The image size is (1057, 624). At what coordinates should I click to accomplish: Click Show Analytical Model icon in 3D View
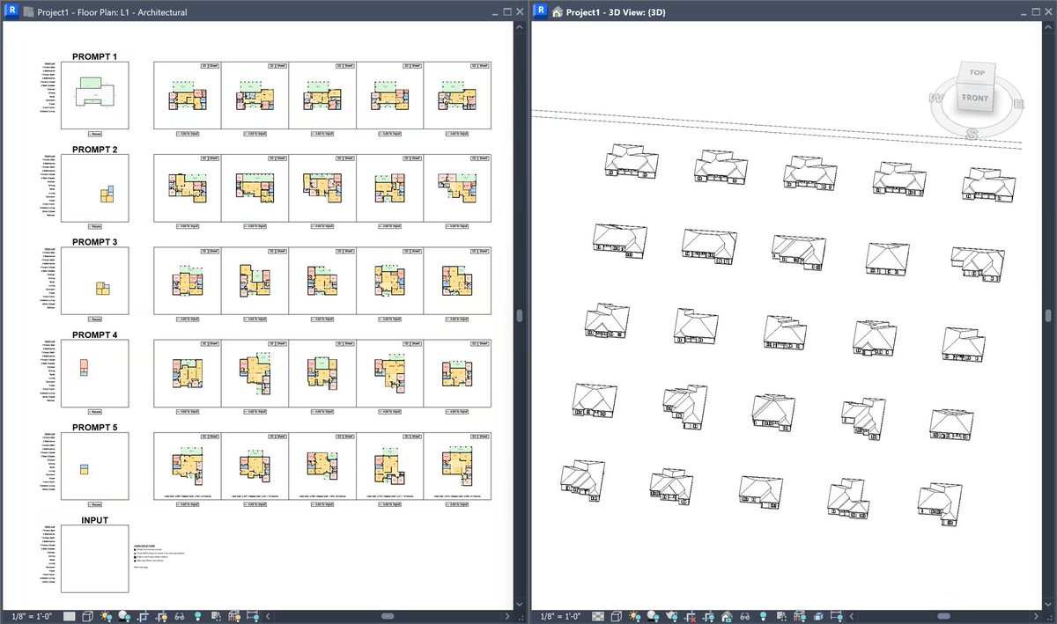pyautogui.click(x=800, y=616)
